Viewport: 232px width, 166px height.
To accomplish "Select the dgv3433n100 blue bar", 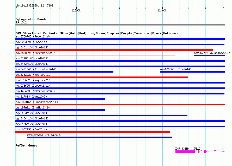I will (x=101, y=116).
